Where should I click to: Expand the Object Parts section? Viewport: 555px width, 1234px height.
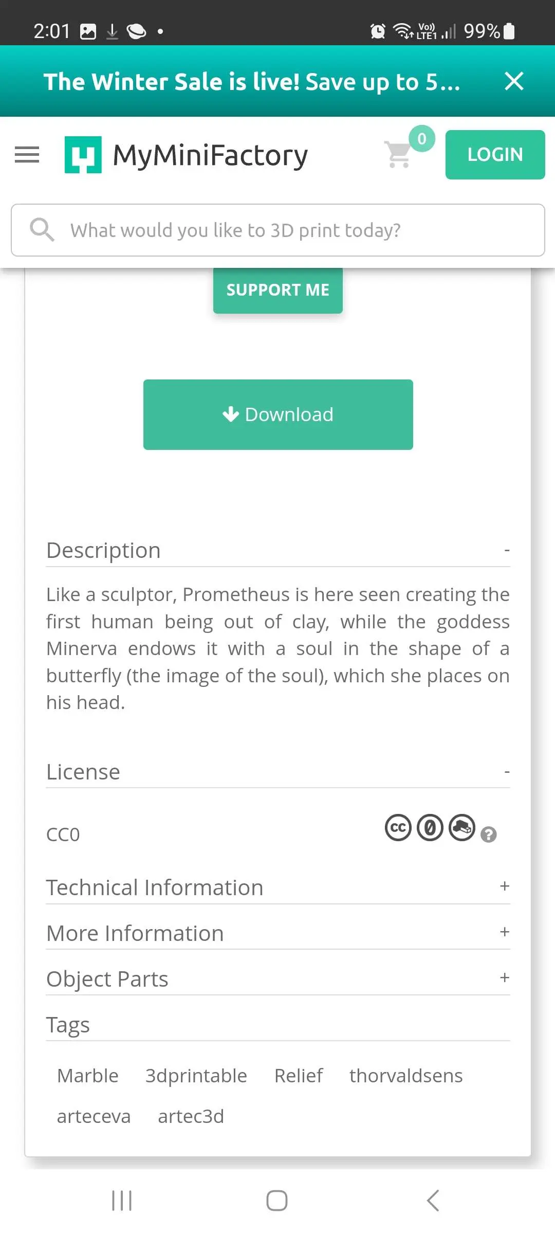(x=505, y=978)
